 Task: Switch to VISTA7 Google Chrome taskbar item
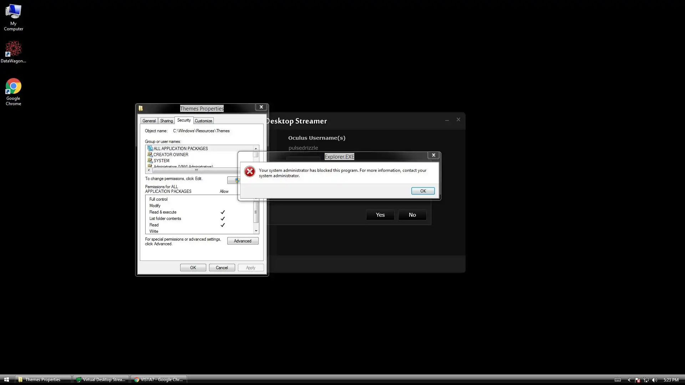[x=159, y=380]
